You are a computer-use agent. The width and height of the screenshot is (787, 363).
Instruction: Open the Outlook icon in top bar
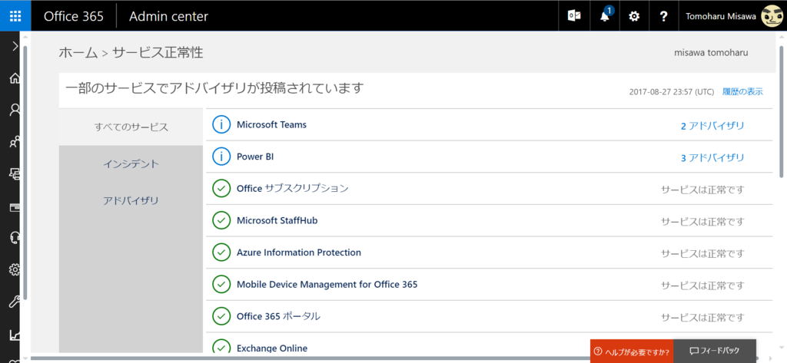574,16
